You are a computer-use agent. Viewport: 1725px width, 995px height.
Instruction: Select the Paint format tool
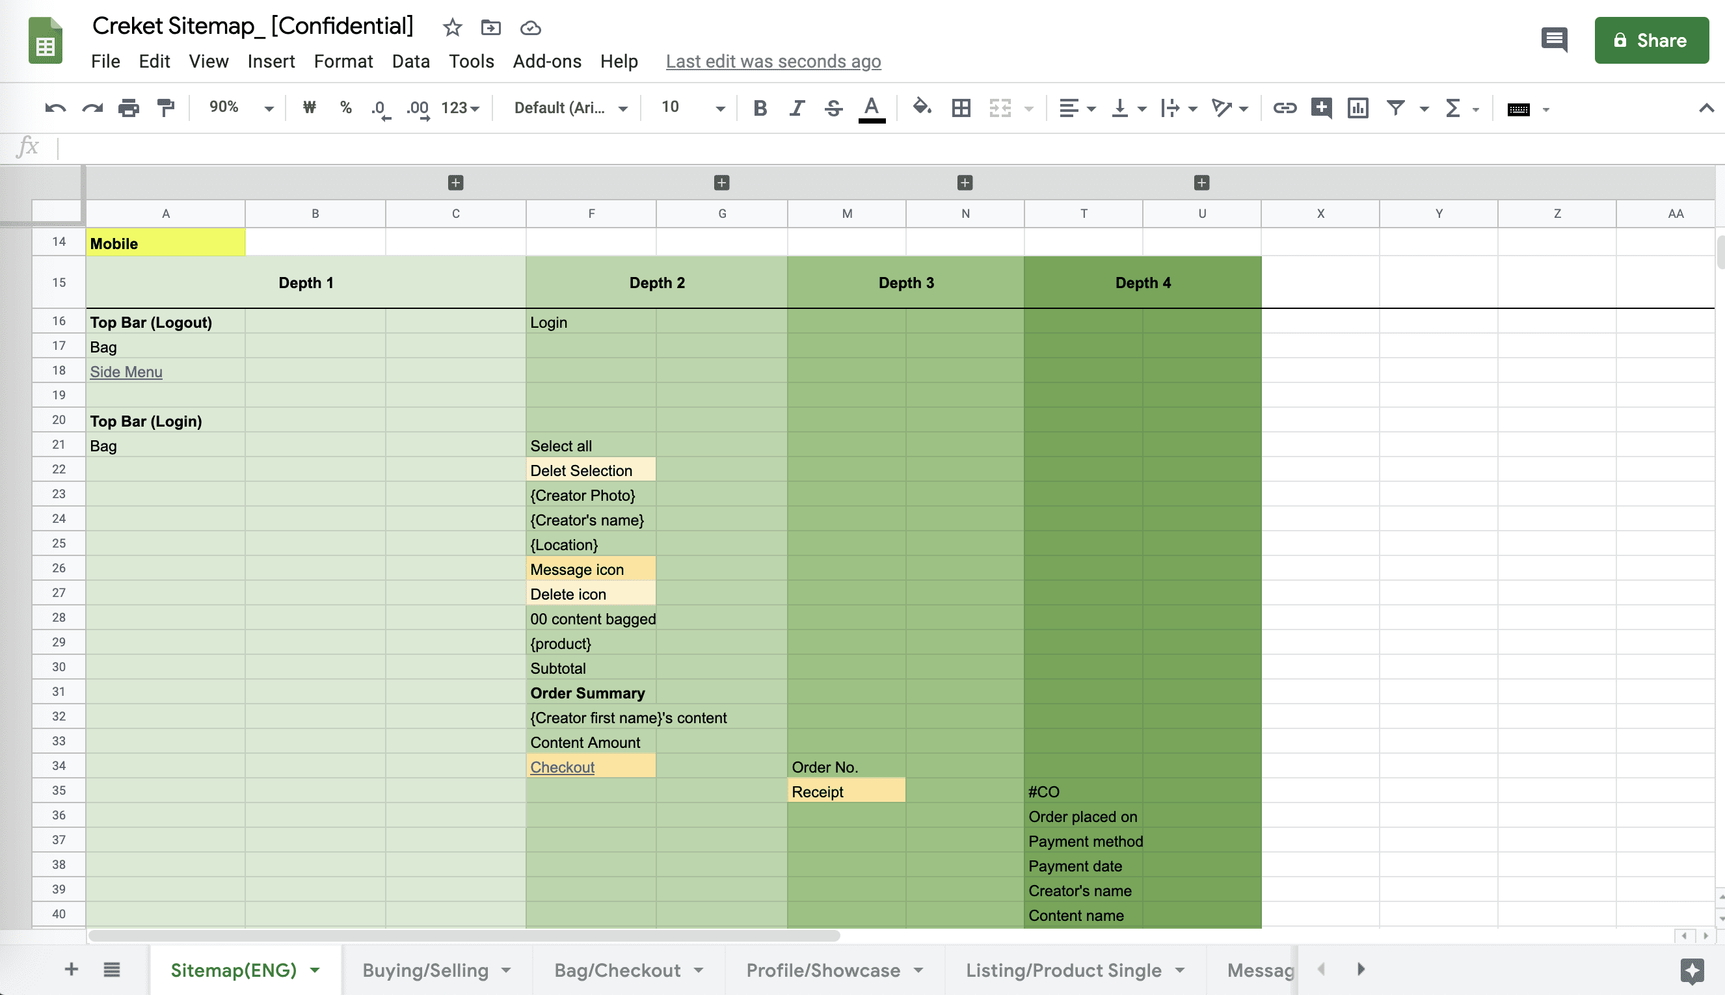(165, 108)
